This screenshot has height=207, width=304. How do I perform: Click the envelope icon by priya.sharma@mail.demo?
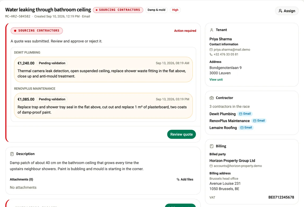click(x=211, y=50)
